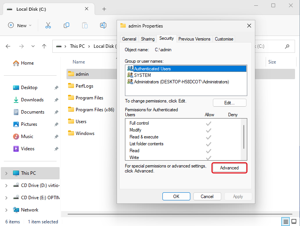Expand the Network tree node
This screenshot has width=300, height=226.
point(6,210)
